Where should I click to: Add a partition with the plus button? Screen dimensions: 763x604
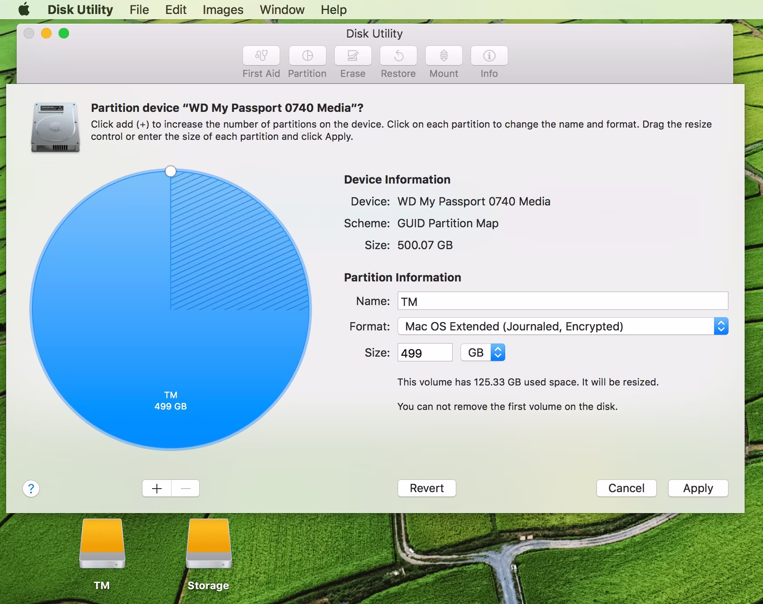pyautogui.click(x=157, y=488)
